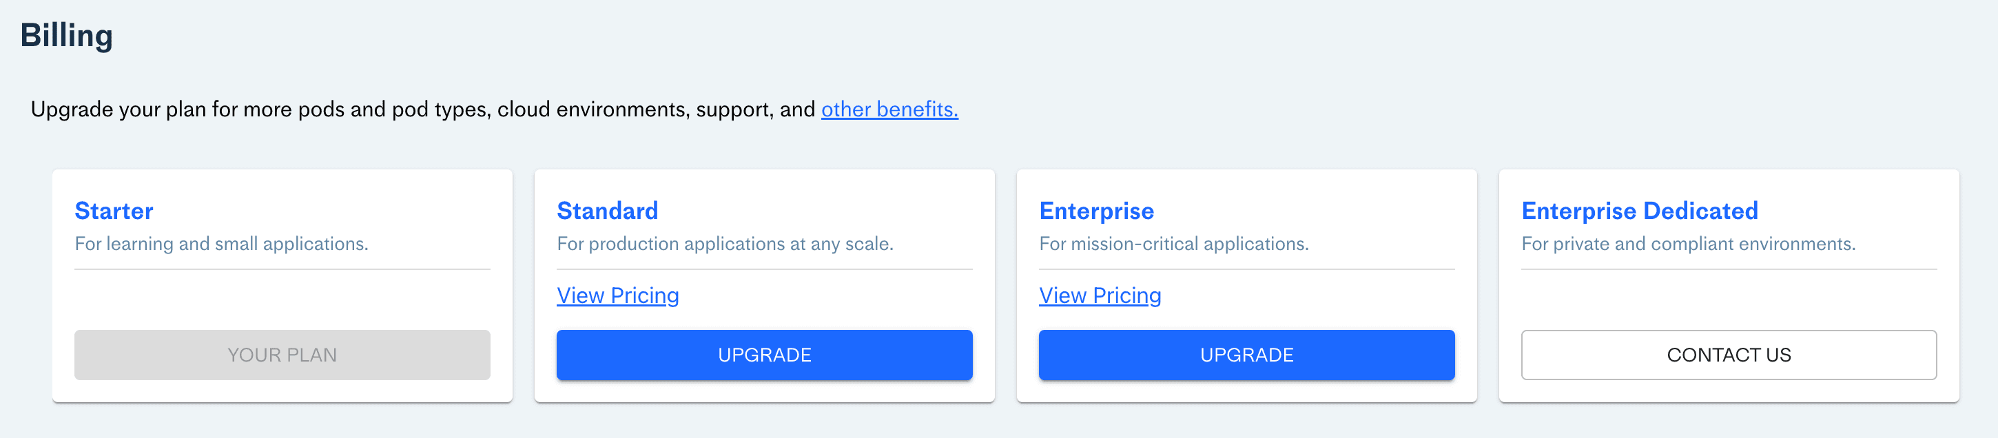Click the Enterprise plan heading for mission-critical apps
This screenshot has width=1998, height=438.
[x=1096, y=211]
